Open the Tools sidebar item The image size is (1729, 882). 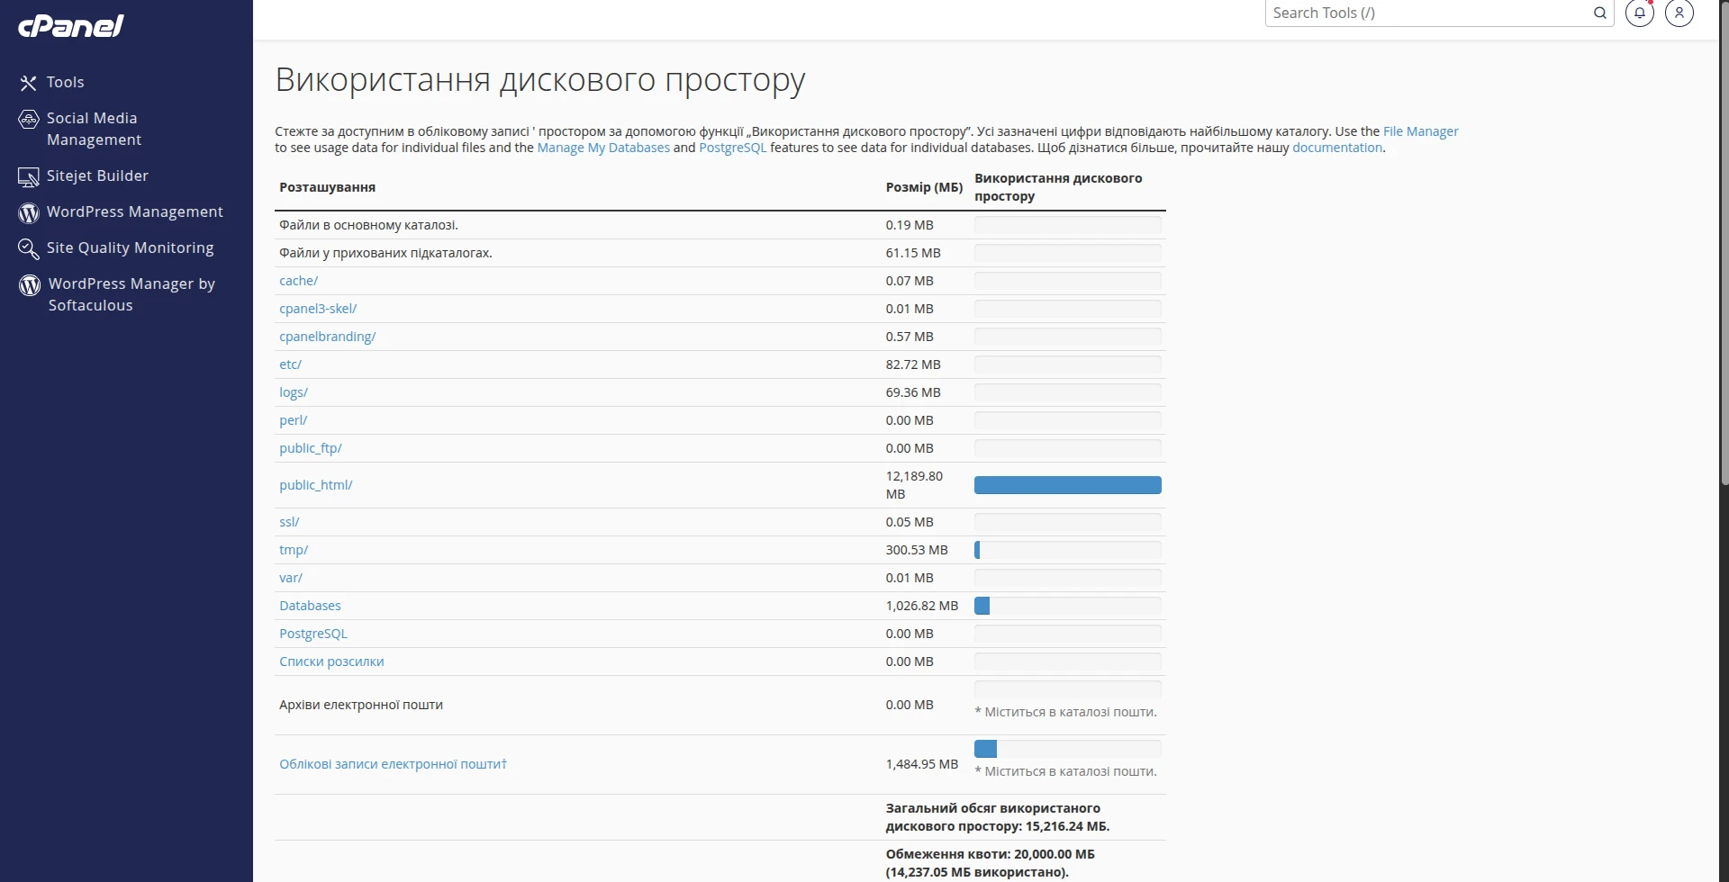point(65,81)
